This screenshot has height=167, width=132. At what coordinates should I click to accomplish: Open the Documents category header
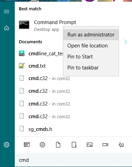click(x=31, y=42)
